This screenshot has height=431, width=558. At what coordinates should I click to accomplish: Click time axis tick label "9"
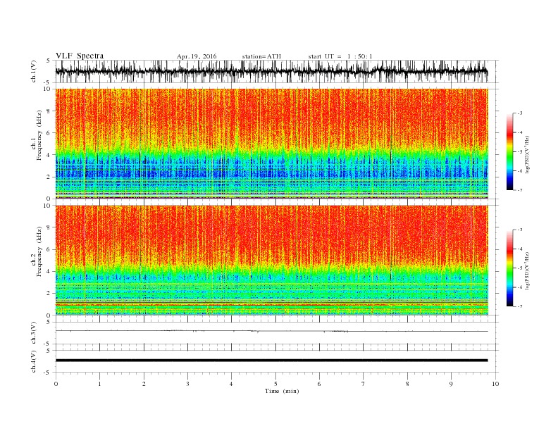click(451, 384)
